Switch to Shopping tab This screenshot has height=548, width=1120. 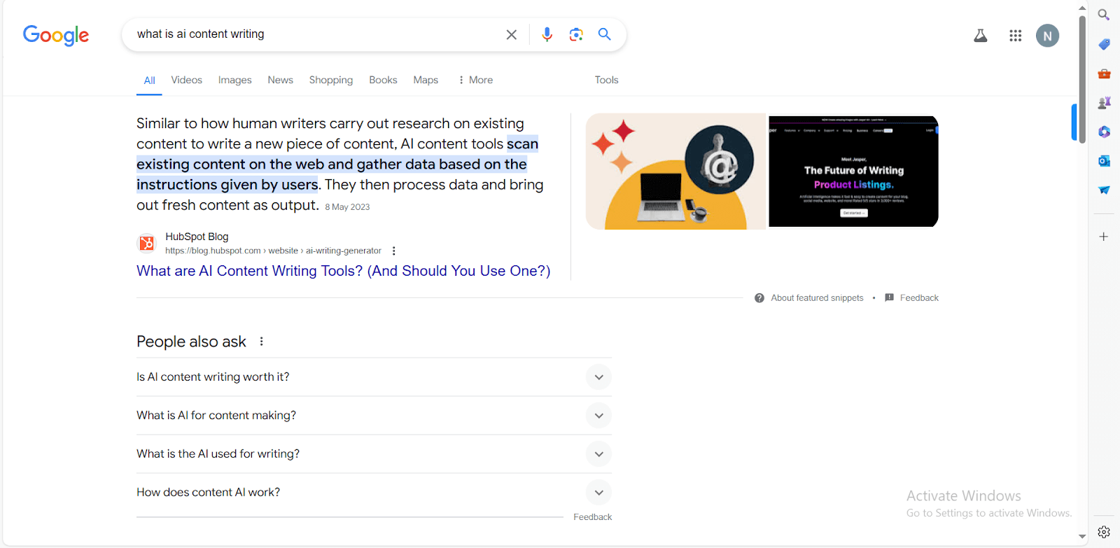(x=331, y=80)
